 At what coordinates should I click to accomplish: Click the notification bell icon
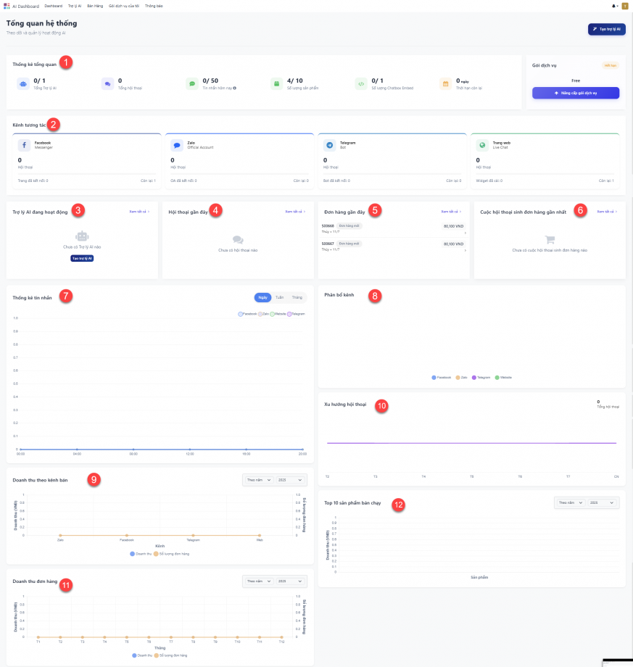point(614,6)
